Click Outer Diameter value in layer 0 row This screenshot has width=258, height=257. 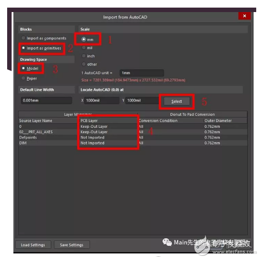coord(212,126)
